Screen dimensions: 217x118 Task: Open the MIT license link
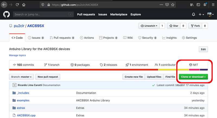193,65
